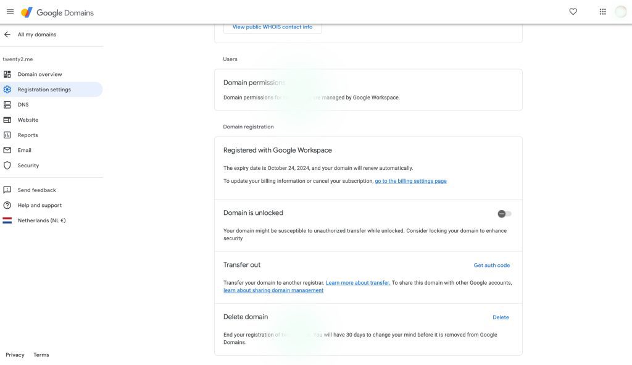Open the Terms link
This screenshot has width=632, height=365.
[41, 355]
